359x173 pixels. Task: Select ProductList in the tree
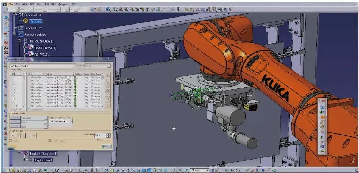tap(33, 28)
